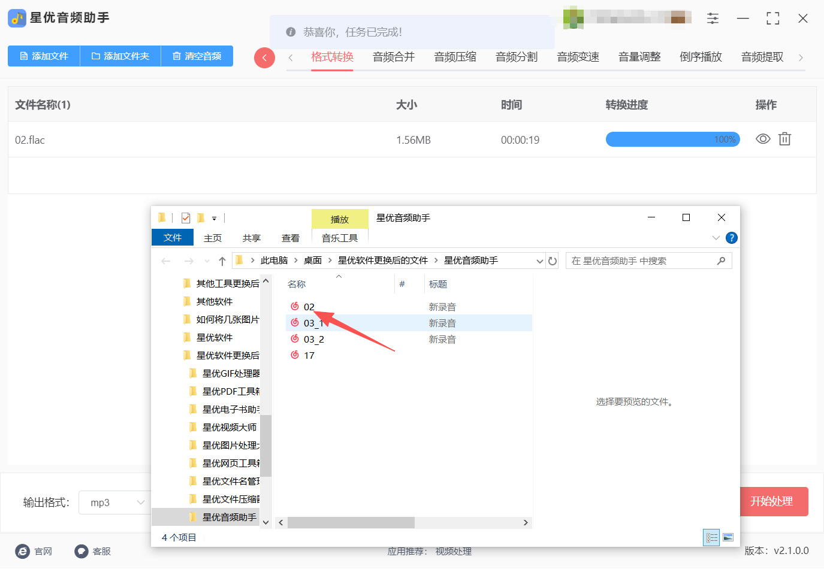This screenshot has width=824, height=569.
Task: Click the 在 星优音频助手 中搜索 search box
Action: (641, 261)
